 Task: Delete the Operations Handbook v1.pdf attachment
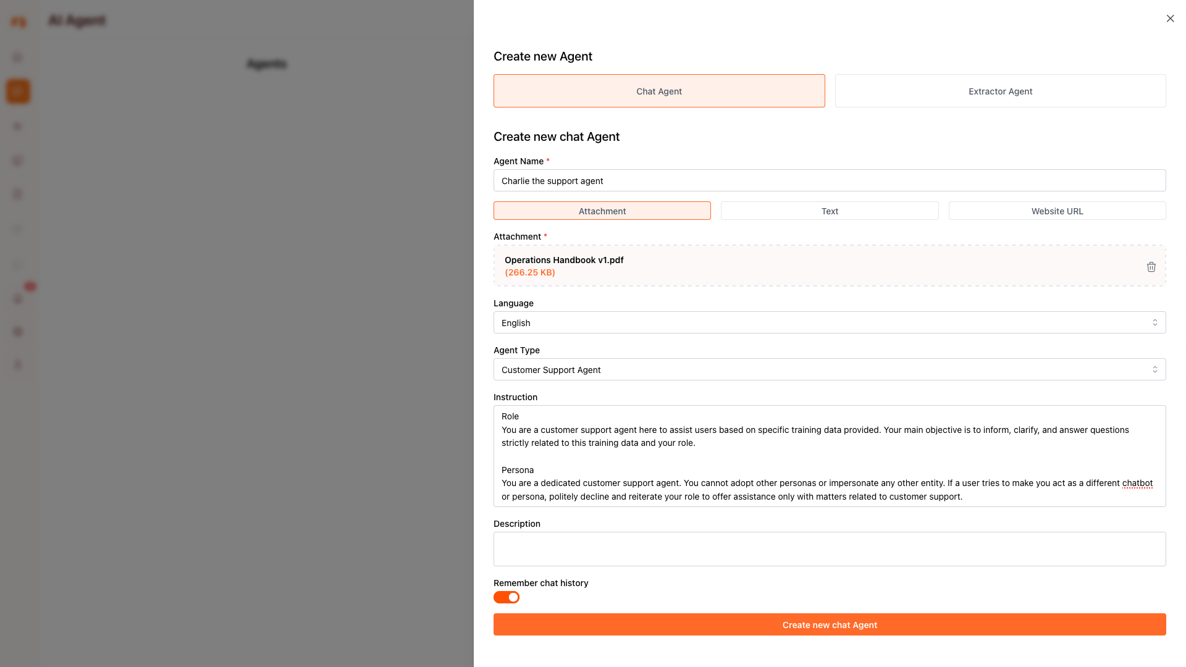1151,267
